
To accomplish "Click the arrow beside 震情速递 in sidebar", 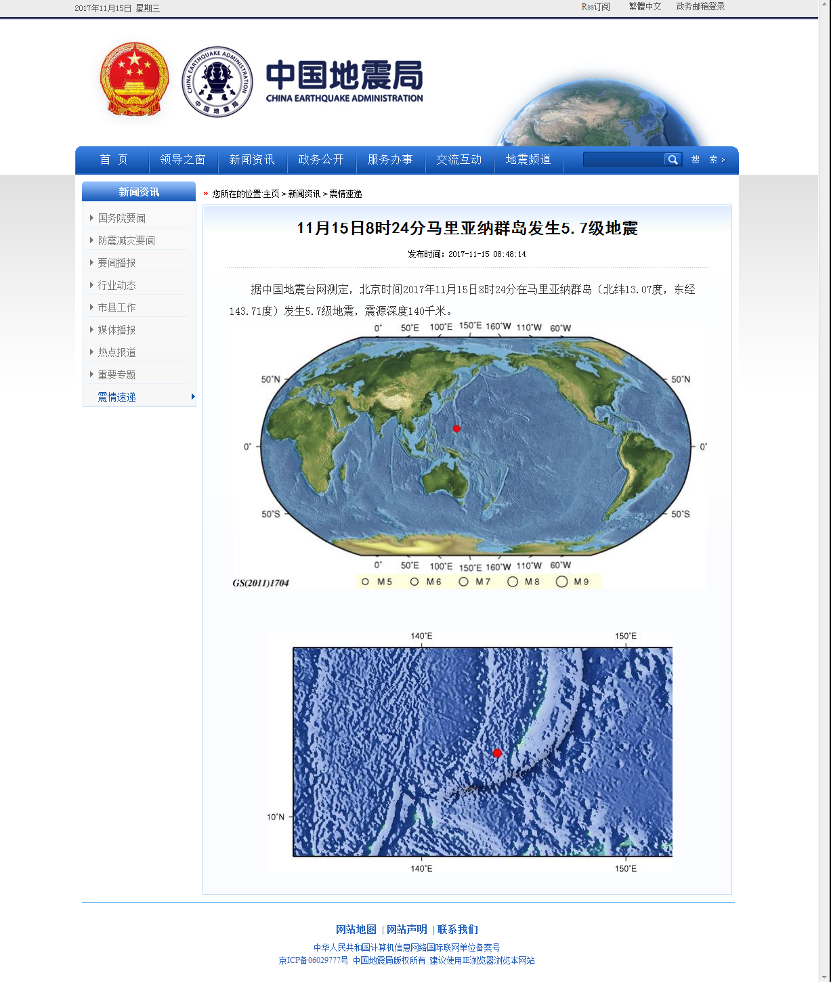I will pos(193,397).
